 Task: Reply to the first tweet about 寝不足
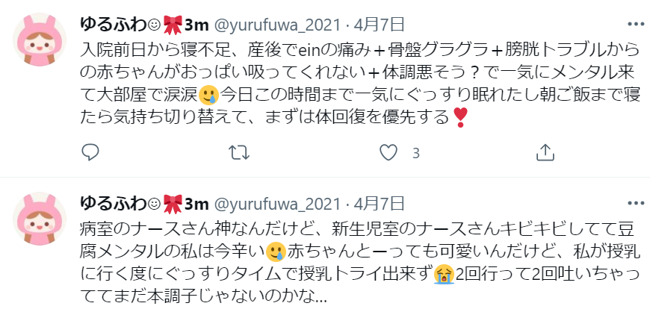[x=90, y=153]
